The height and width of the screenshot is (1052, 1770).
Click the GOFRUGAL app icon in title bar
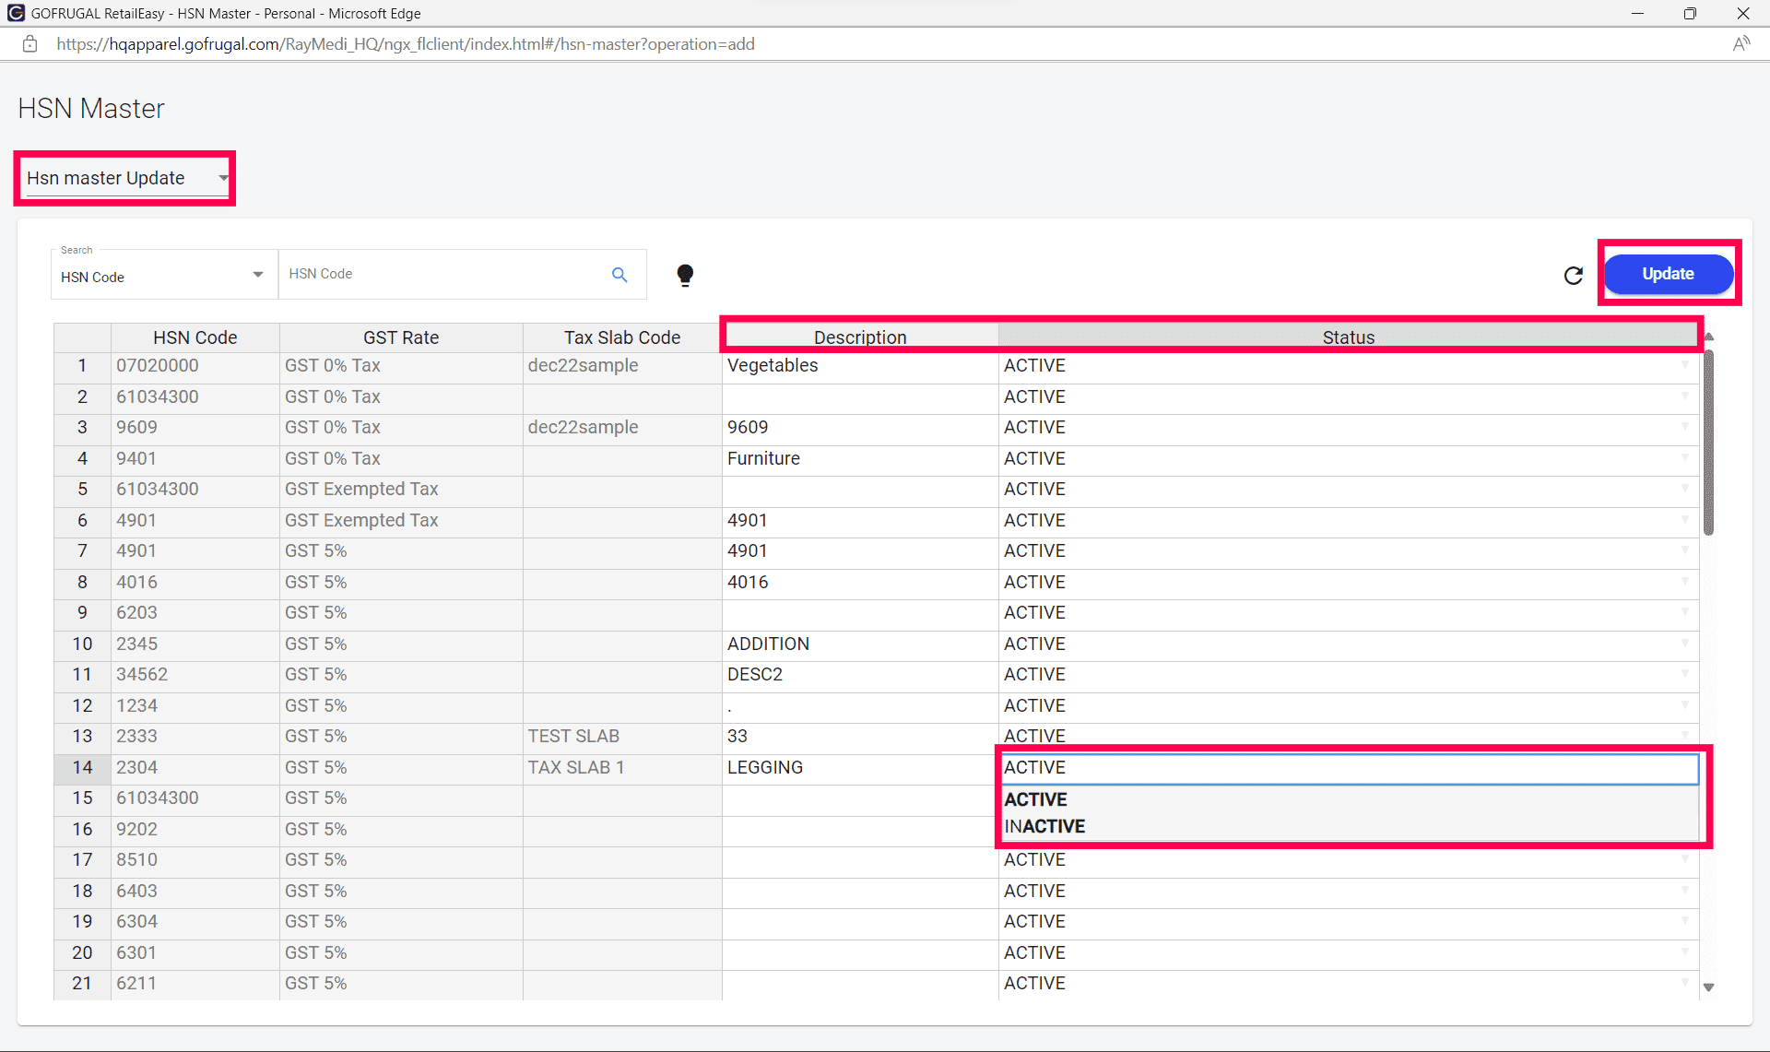16,13
